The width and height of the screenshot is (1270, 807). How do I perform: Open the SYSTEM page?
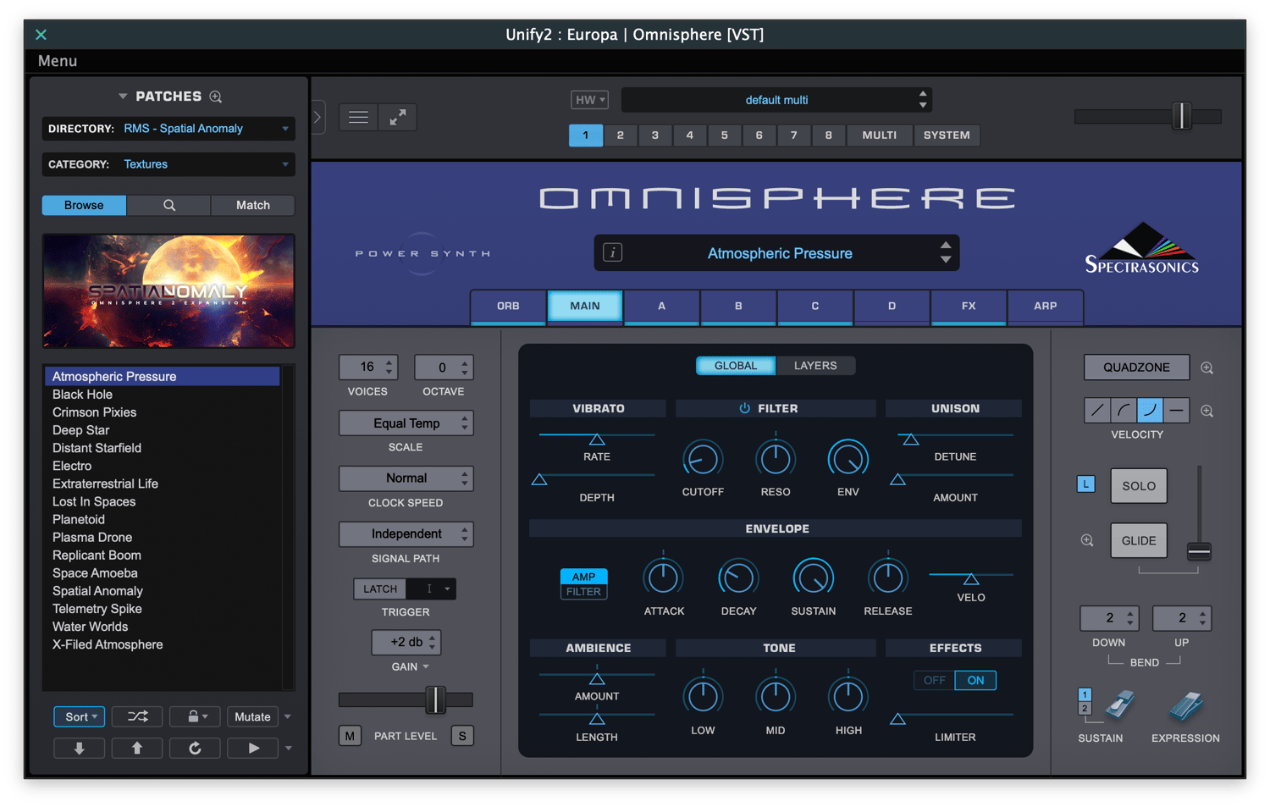[947, 135]
